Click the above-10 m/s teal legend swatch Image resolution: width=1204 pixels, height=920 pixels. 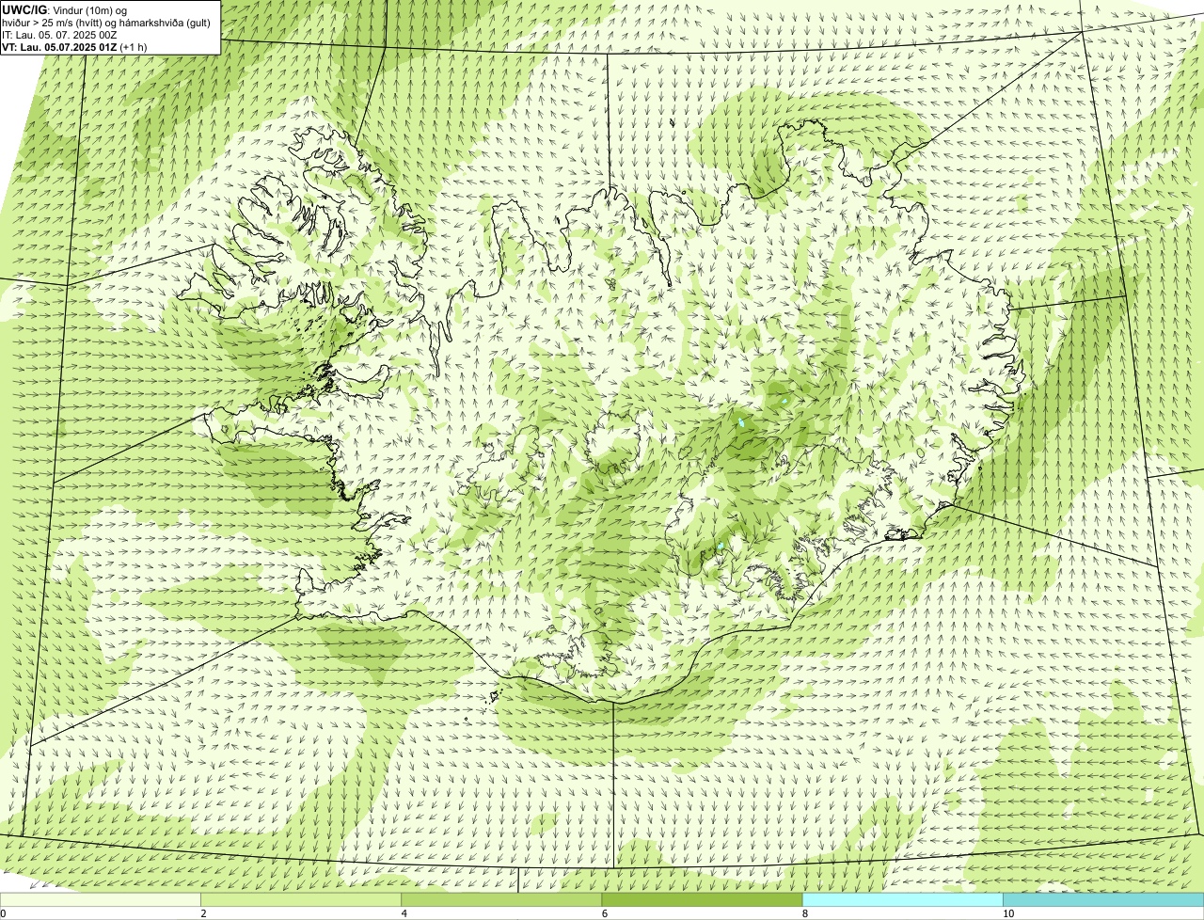1103,899
